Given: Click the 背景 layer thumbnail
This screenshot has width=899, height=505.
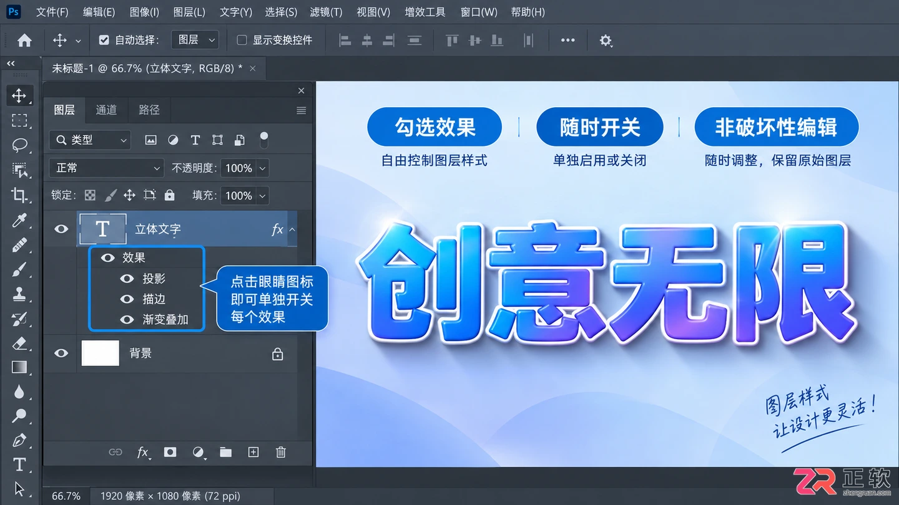Looking at the screenshot, I should [100, 353].
